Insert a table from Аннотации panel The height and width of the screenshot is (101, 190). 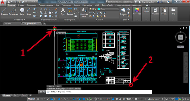point(76,16)
